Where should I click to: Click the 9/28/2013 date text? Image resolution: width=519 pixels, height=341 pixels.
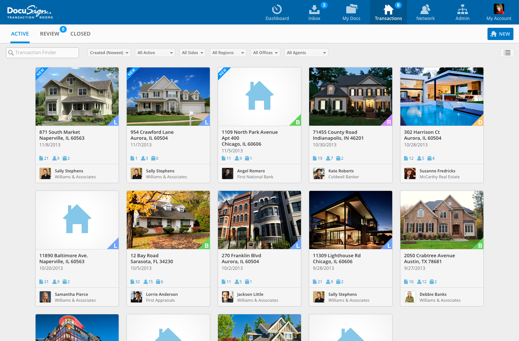tap(323, 268)
